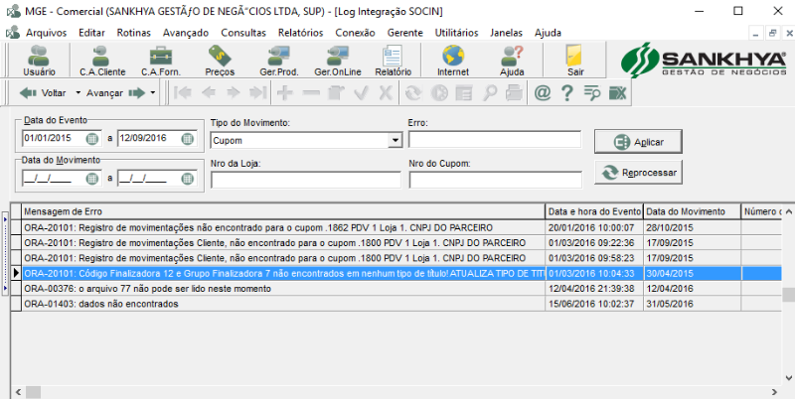Open the Utilitários menu
Image resolution: width=795 pixels, height=399 pixels.
point(457,33)
